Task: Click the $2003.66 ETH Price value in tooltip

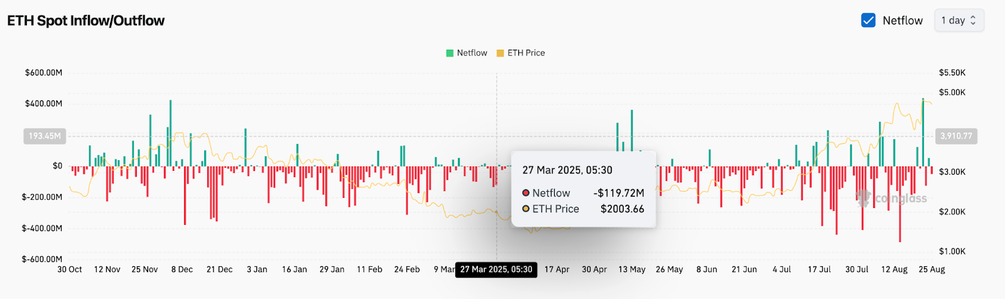Action: [x=622, y=209]
